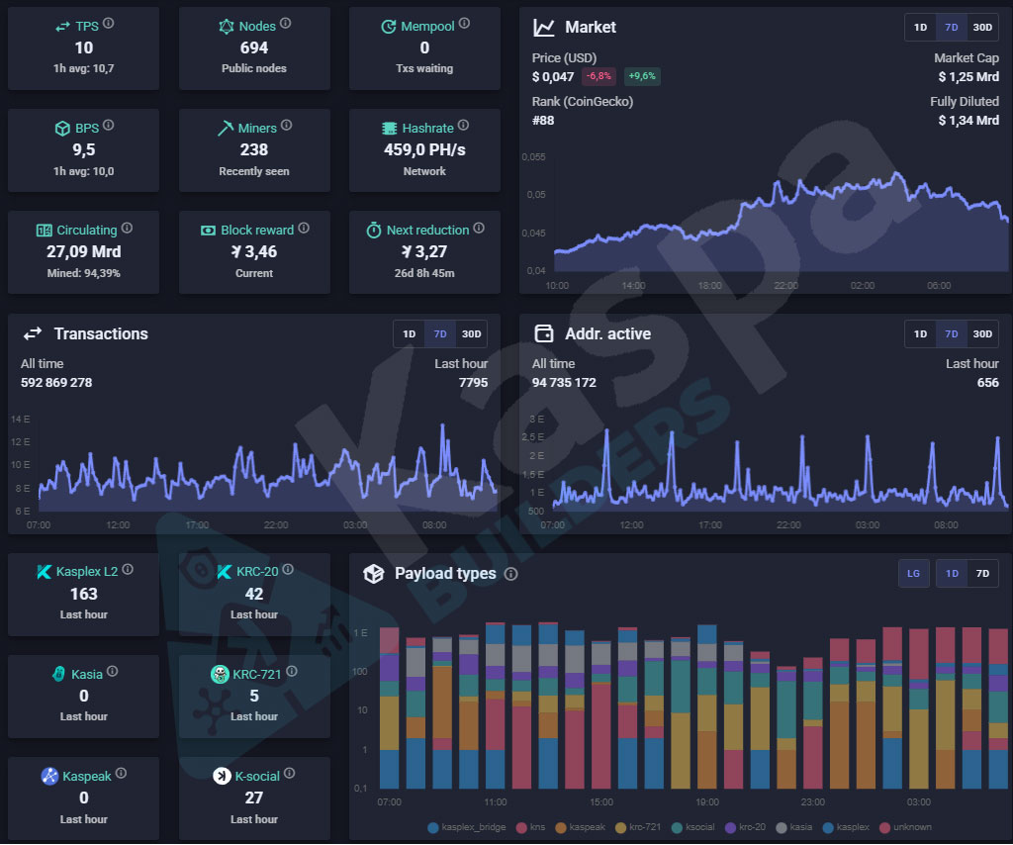Toggle kns series in legend
Image resolution: width=1013 pixels, height=845 pixels.
point(531,827)
